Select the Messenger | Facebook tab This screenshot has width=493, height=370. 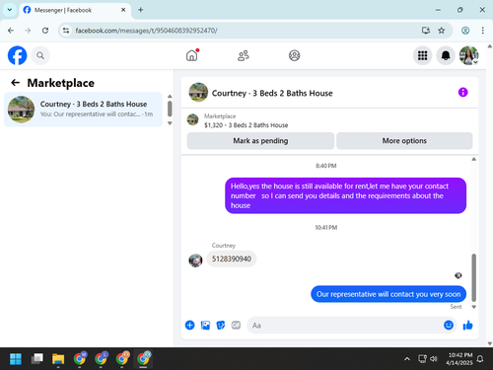tap(75, 10)
